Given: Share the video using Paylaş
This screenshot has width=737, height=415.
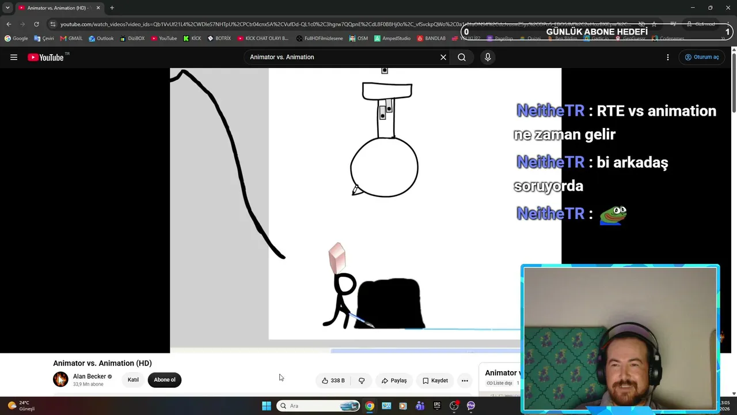Looking at the screenshot, I should point(394,380).
